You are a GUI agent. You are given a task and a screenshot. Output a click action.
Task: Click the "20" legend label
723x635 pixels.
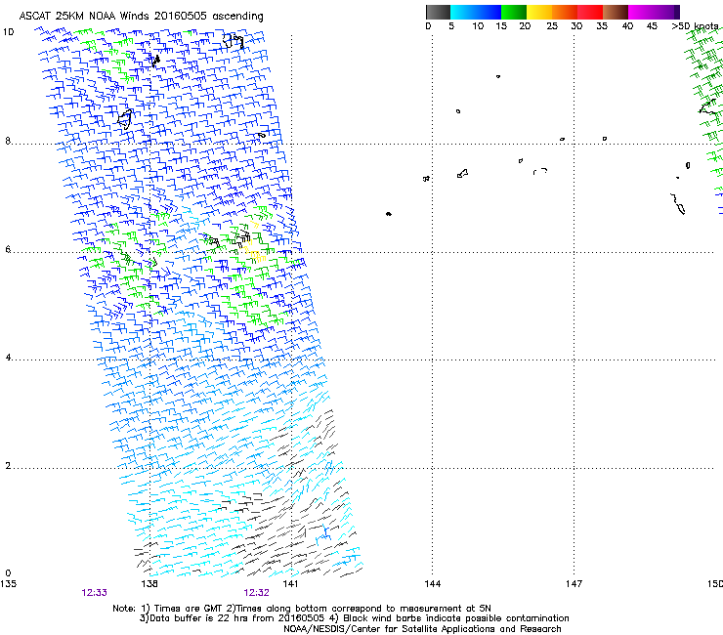point(525,25)
